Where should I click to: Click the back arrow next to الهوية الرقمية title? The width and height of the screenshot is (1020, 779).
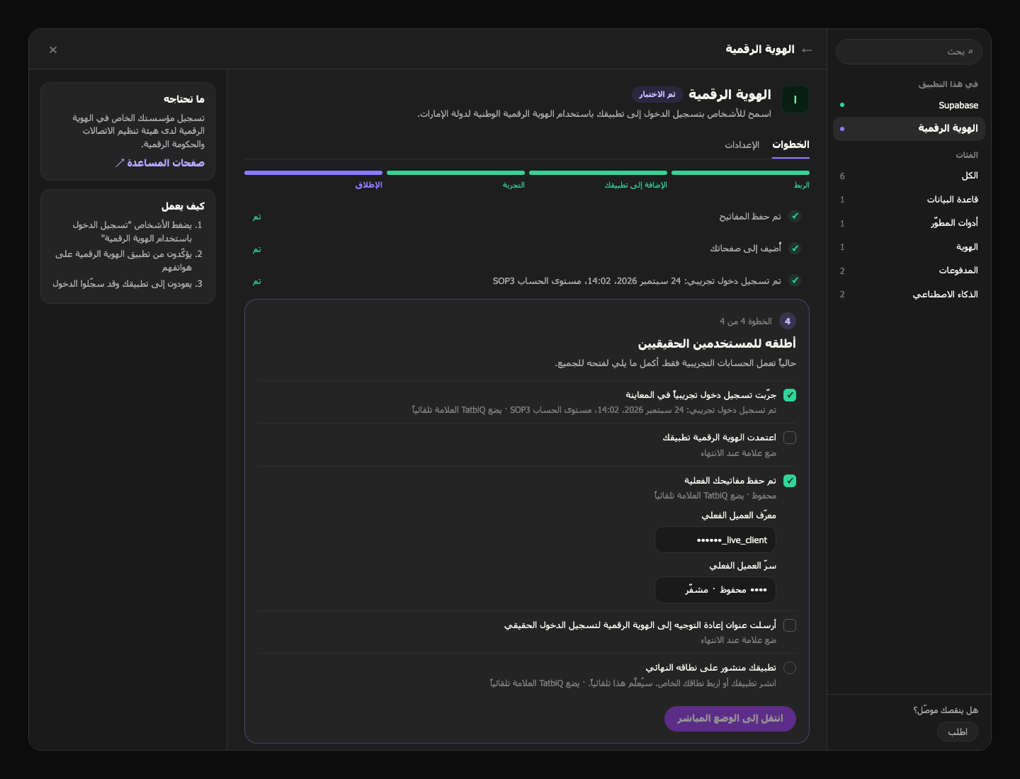click(x=807, y=50)
